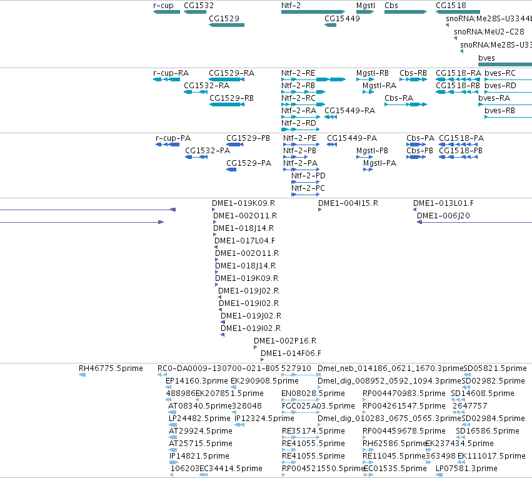Select the RP004470983.5prime EST label
Viewport: 532px width, 478px height.
point(404,394)
